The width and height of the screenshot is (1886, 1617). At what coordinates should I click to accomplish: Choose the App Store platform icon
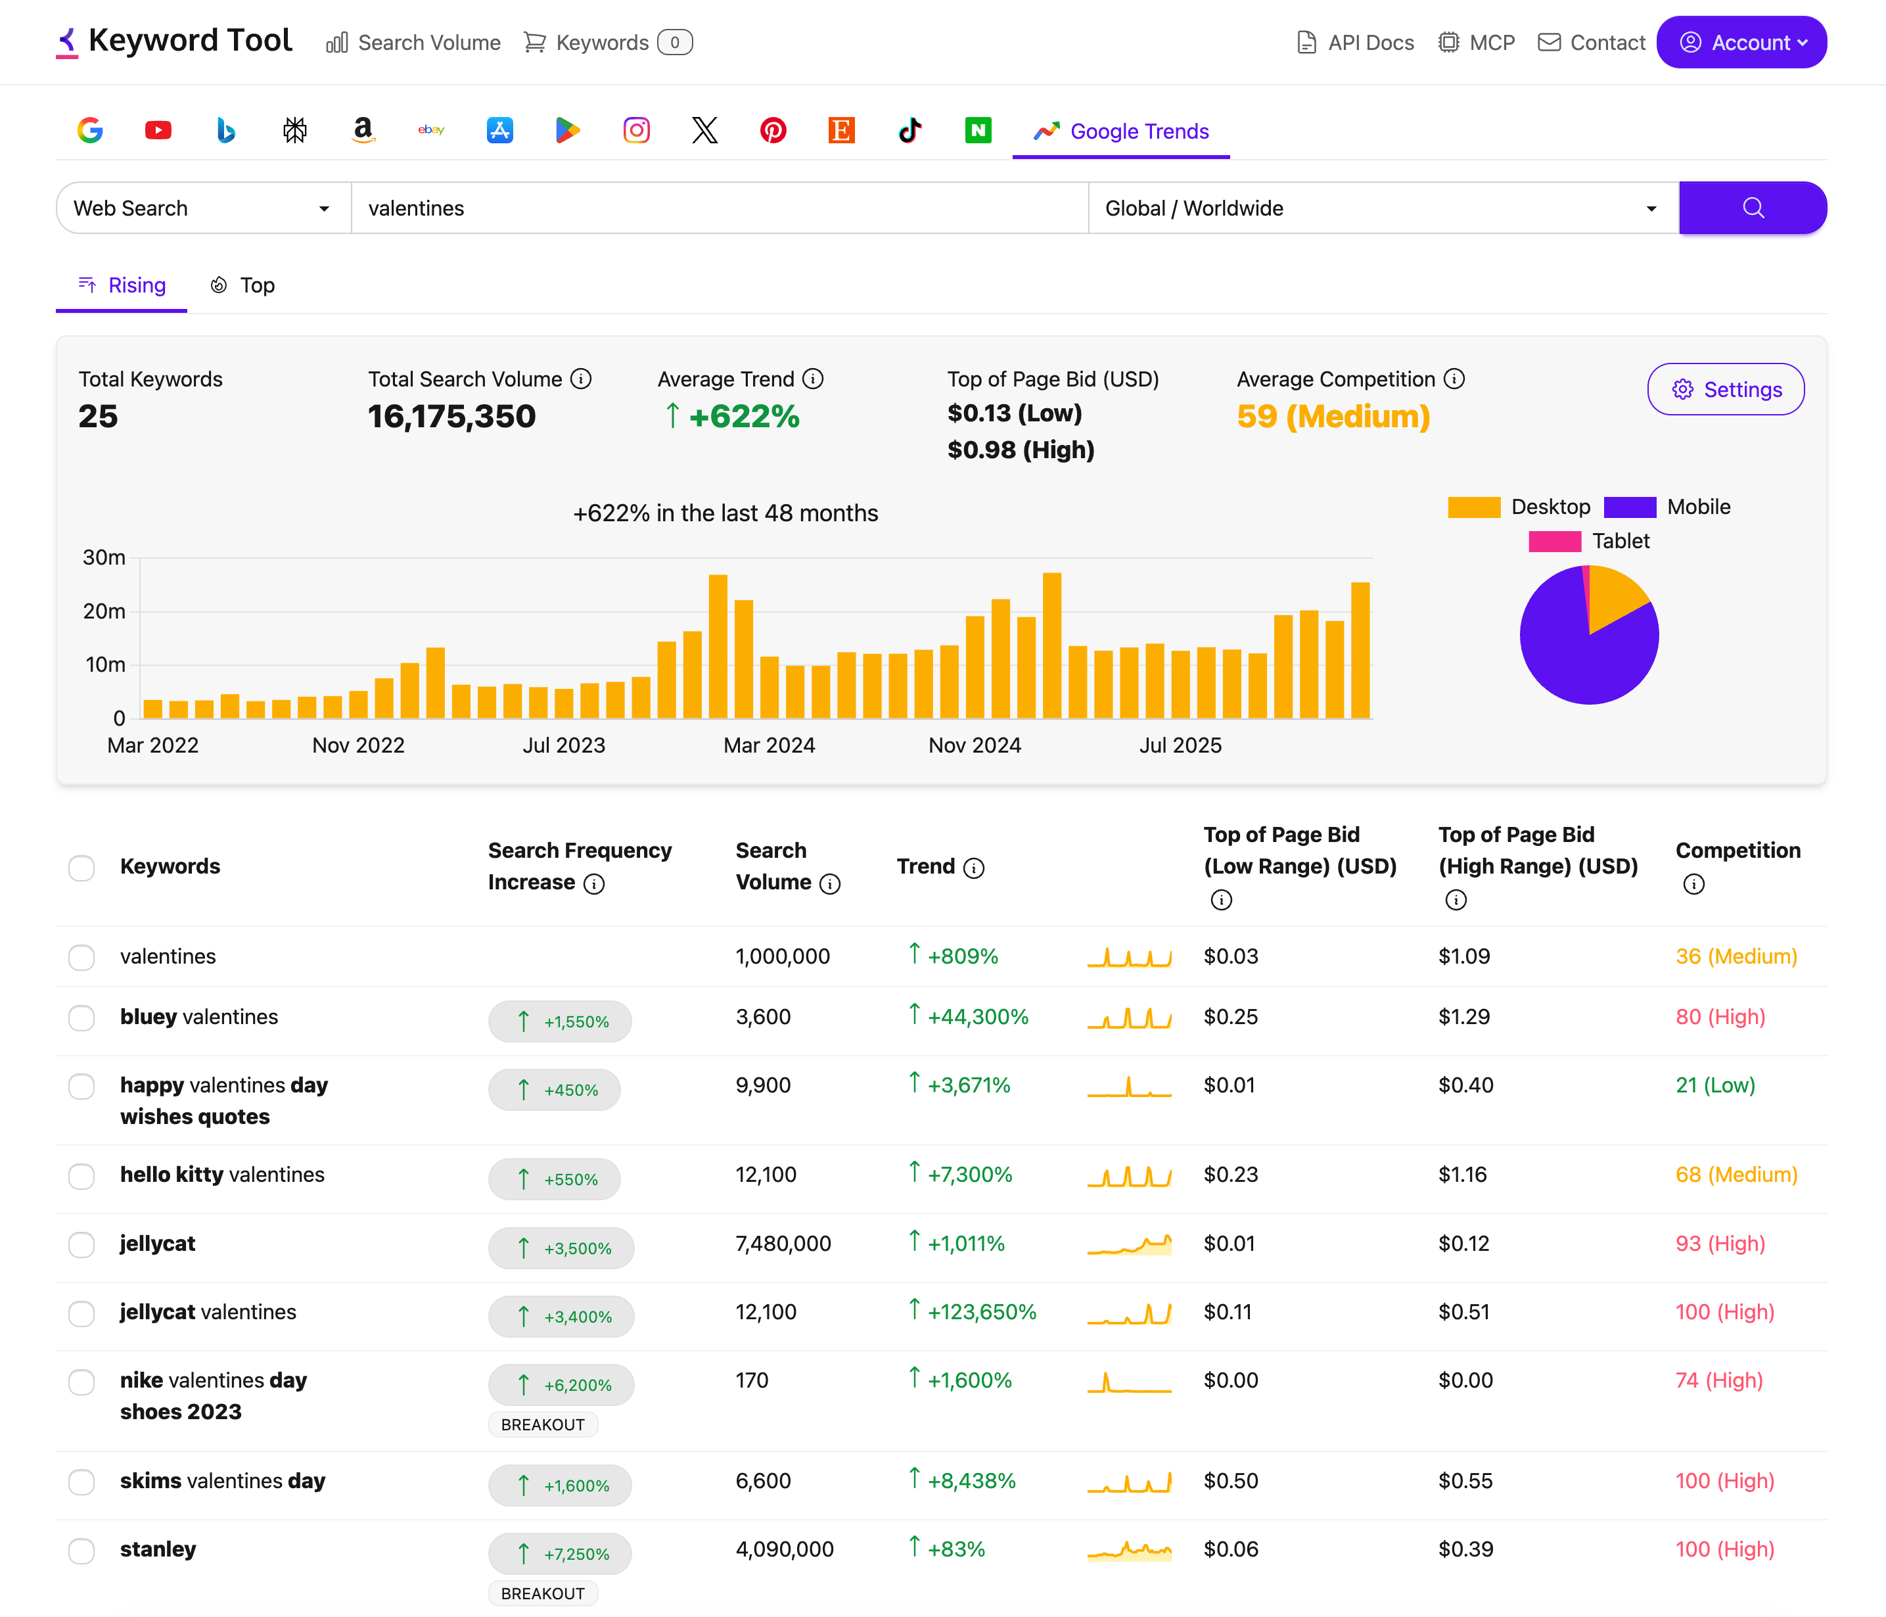[499, 130]
